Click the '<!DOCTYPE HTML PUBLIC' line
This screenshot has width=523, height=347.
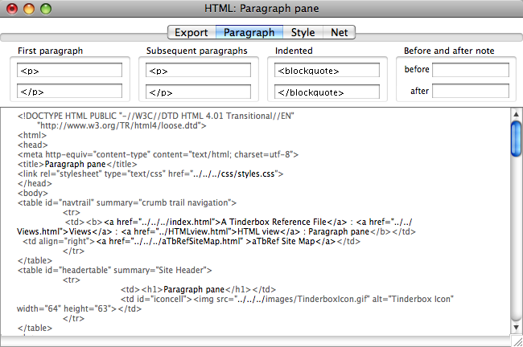point(156,116)
